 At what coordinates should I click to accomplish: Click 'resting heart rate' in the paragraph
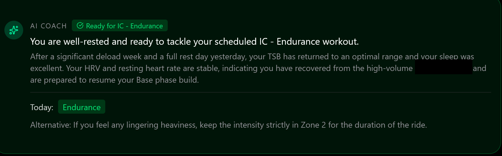145,68
